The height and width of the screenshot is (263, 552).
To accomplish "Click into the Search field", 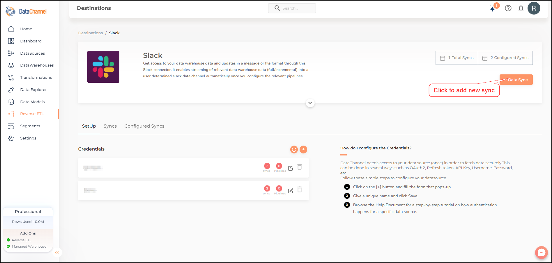I will pyautogui.click(x=292, y=8).
